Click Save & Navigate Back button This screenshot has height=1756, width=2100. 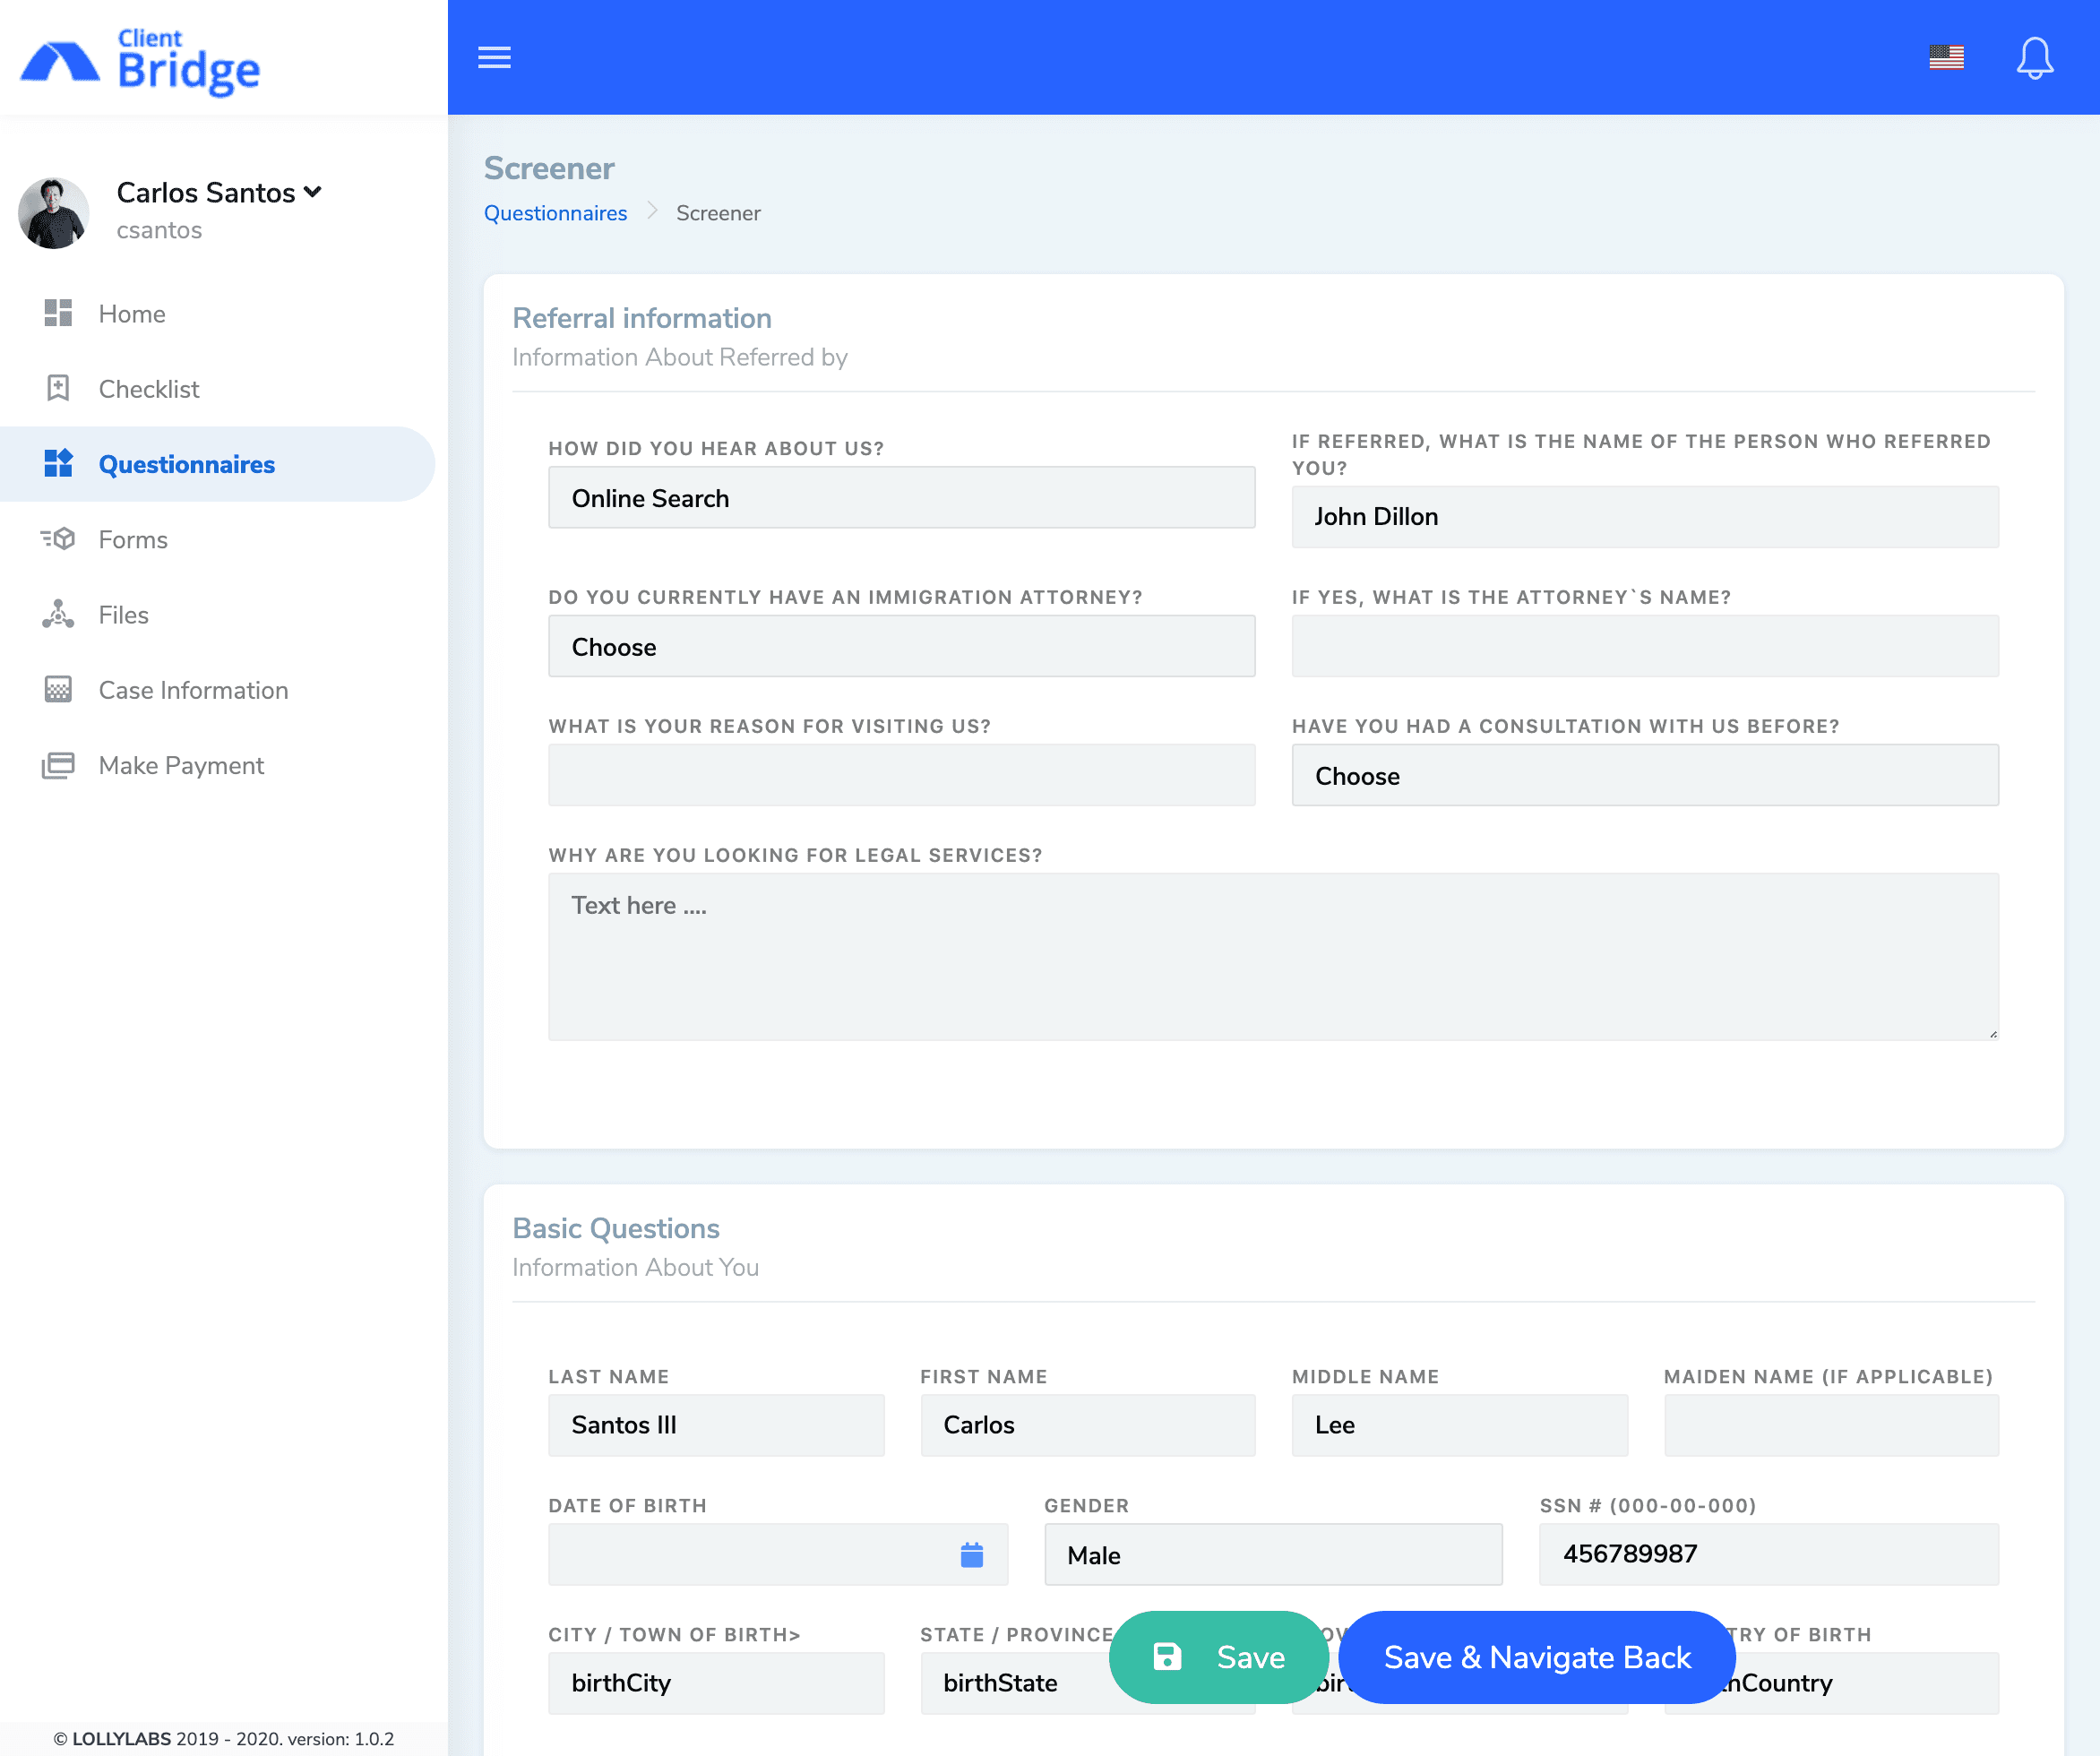click(1536, 1657)
